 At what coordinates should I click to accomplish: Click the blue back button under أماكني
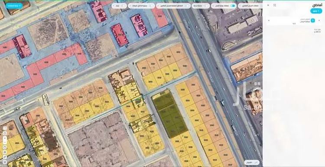tap(316, 11)
